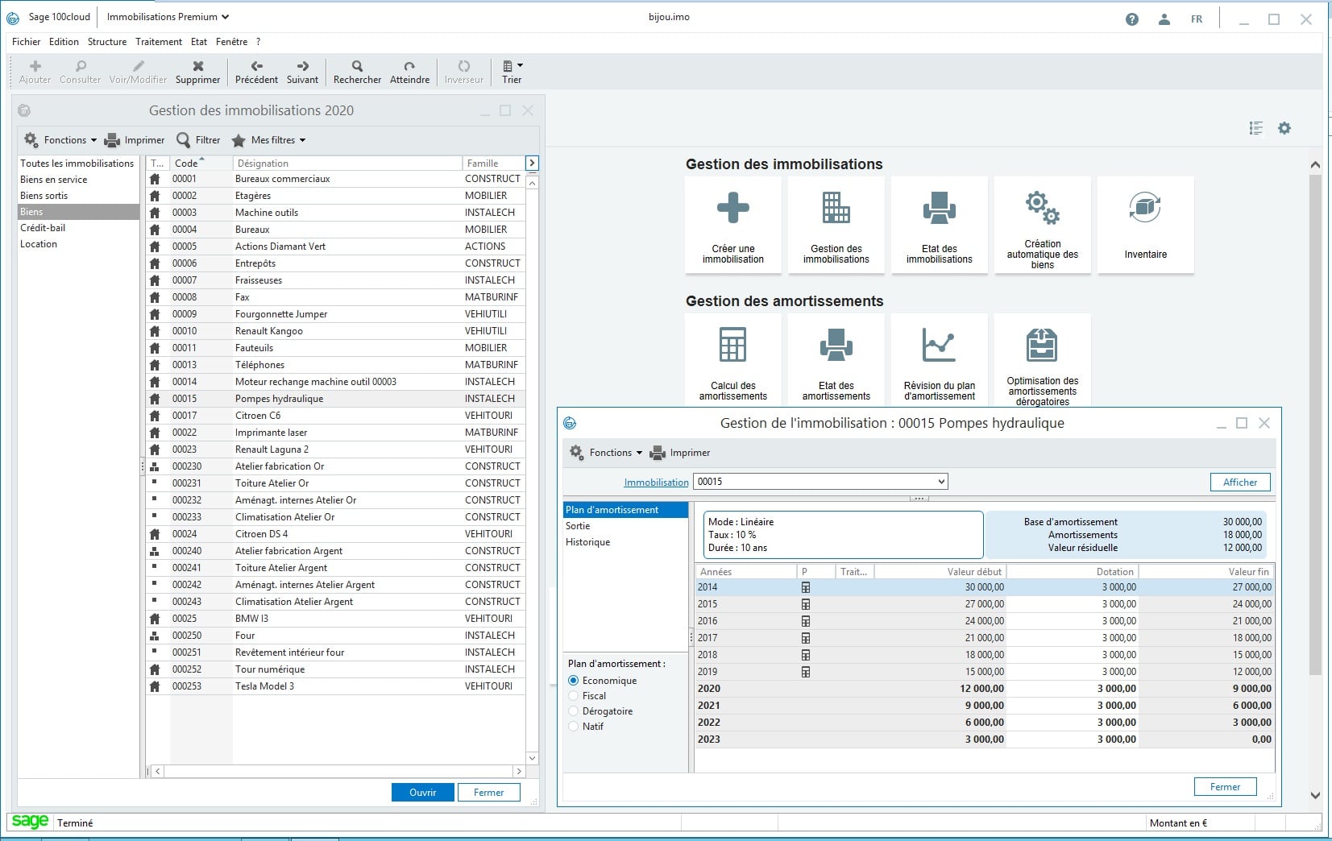Open the Traitement menu
This screenshot has height=841, width=1332.
point(158,42)
